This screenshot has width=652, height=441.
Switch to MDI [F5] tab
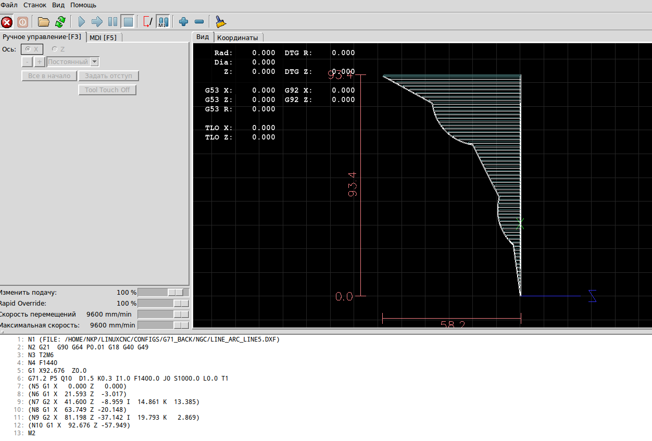pyautogui.click(x=103, y=37)
